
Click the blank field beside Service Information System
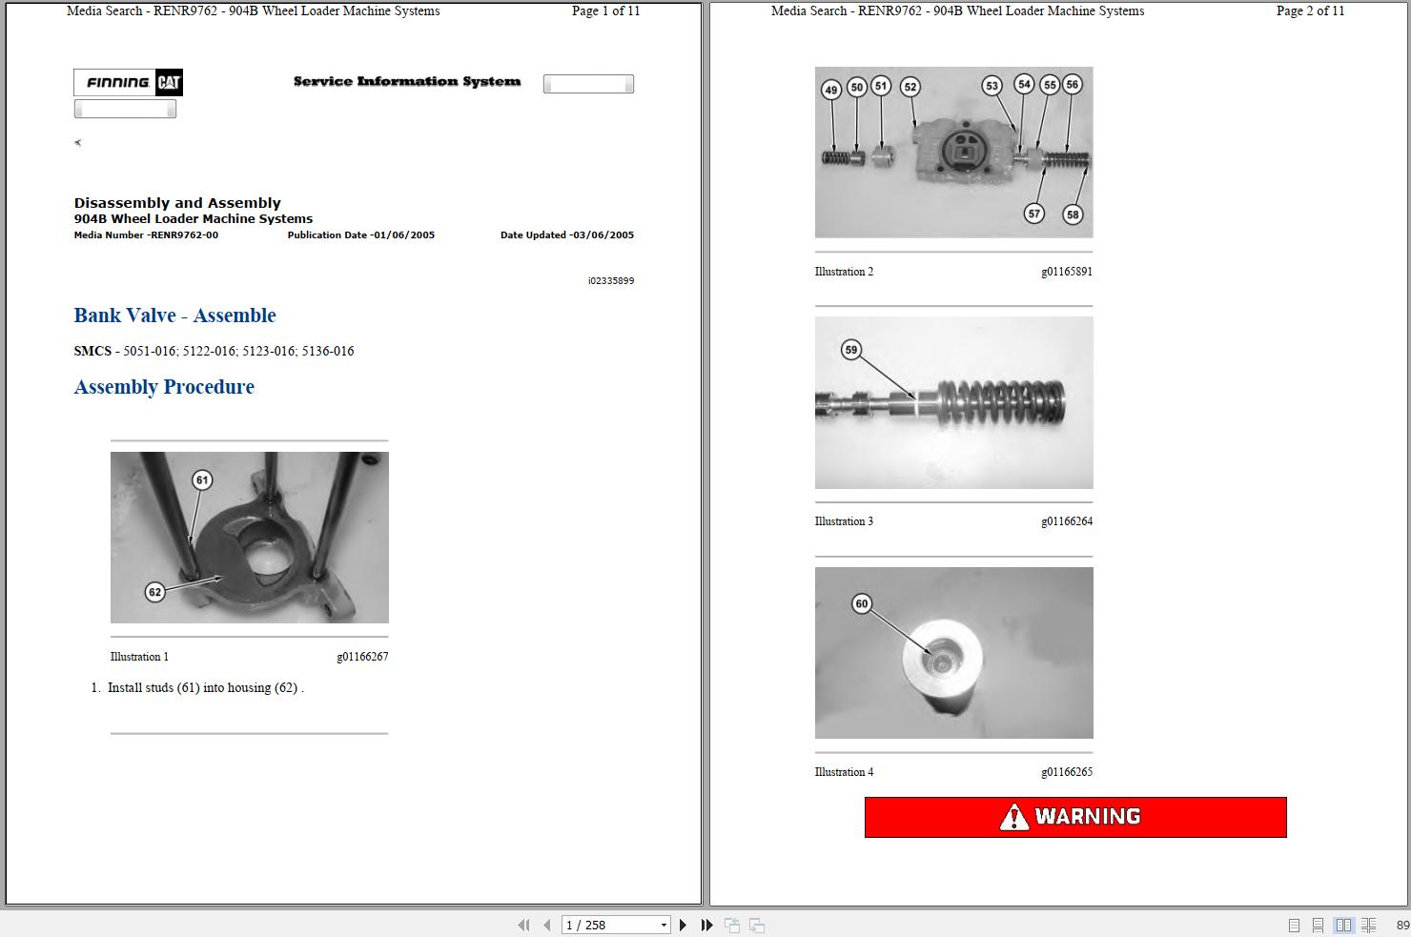point(588,84)
